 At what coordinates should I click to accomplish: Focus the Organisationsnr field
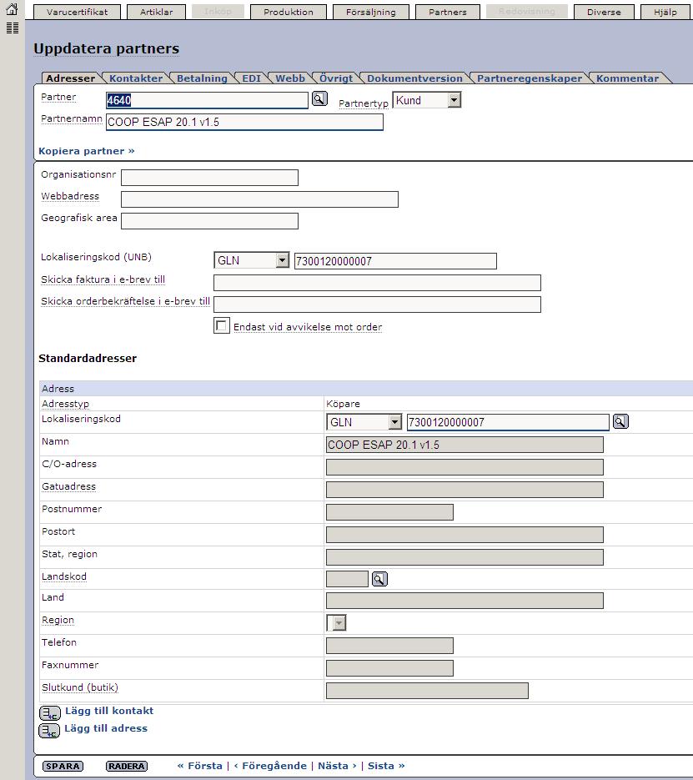pyautogui.click(x=210, y=178)
